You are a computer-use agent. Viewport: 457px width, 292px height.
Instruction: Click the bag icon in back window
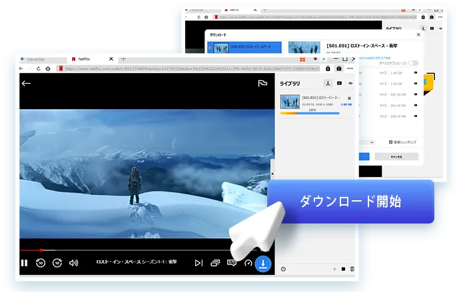point(432,17)
